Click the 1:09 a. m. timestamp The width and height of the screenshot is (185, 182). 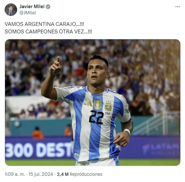(15, 174)
